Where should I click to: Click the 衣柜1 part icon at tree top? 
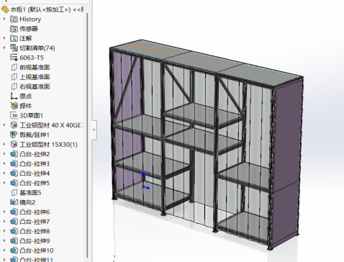click(x=5, y=9)
